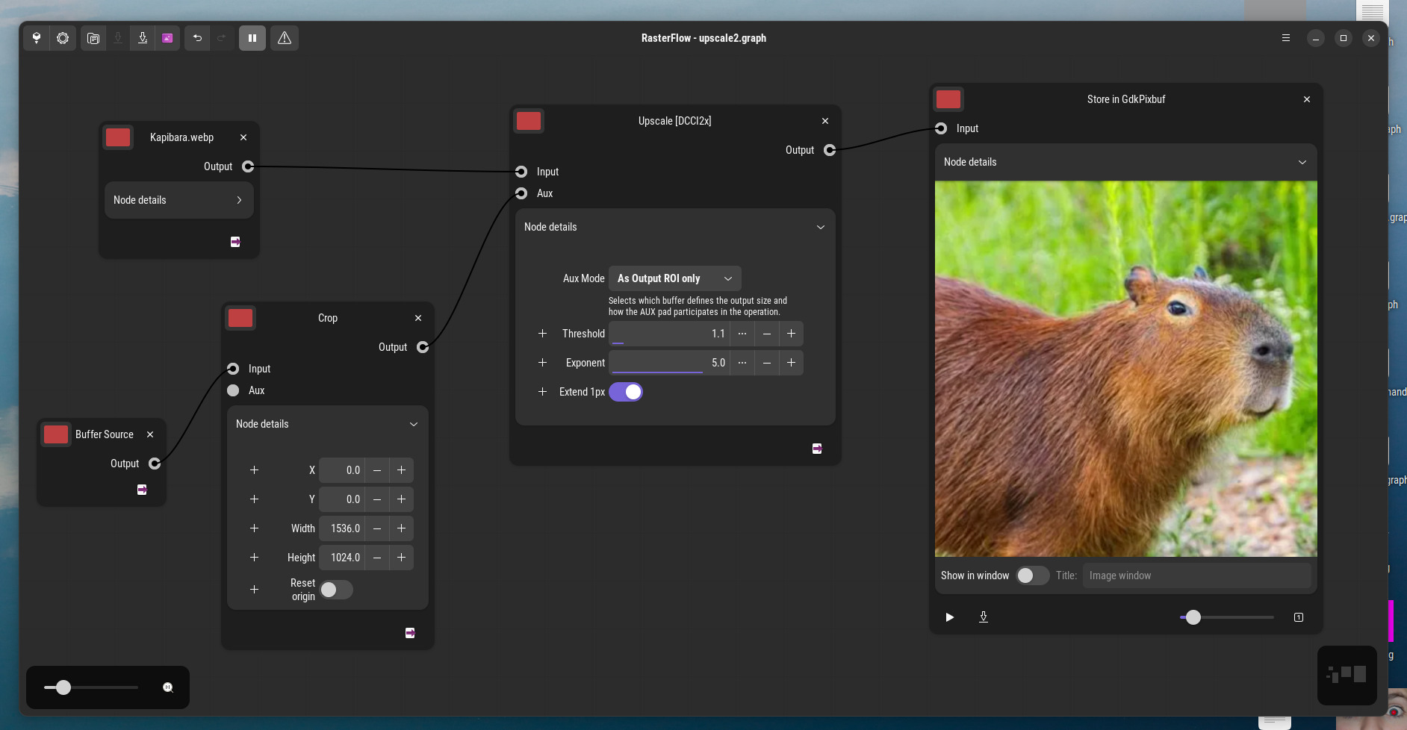Click the purple image export icon
The width and height of the screenshot is (1407, 730).
click(167, 38)
